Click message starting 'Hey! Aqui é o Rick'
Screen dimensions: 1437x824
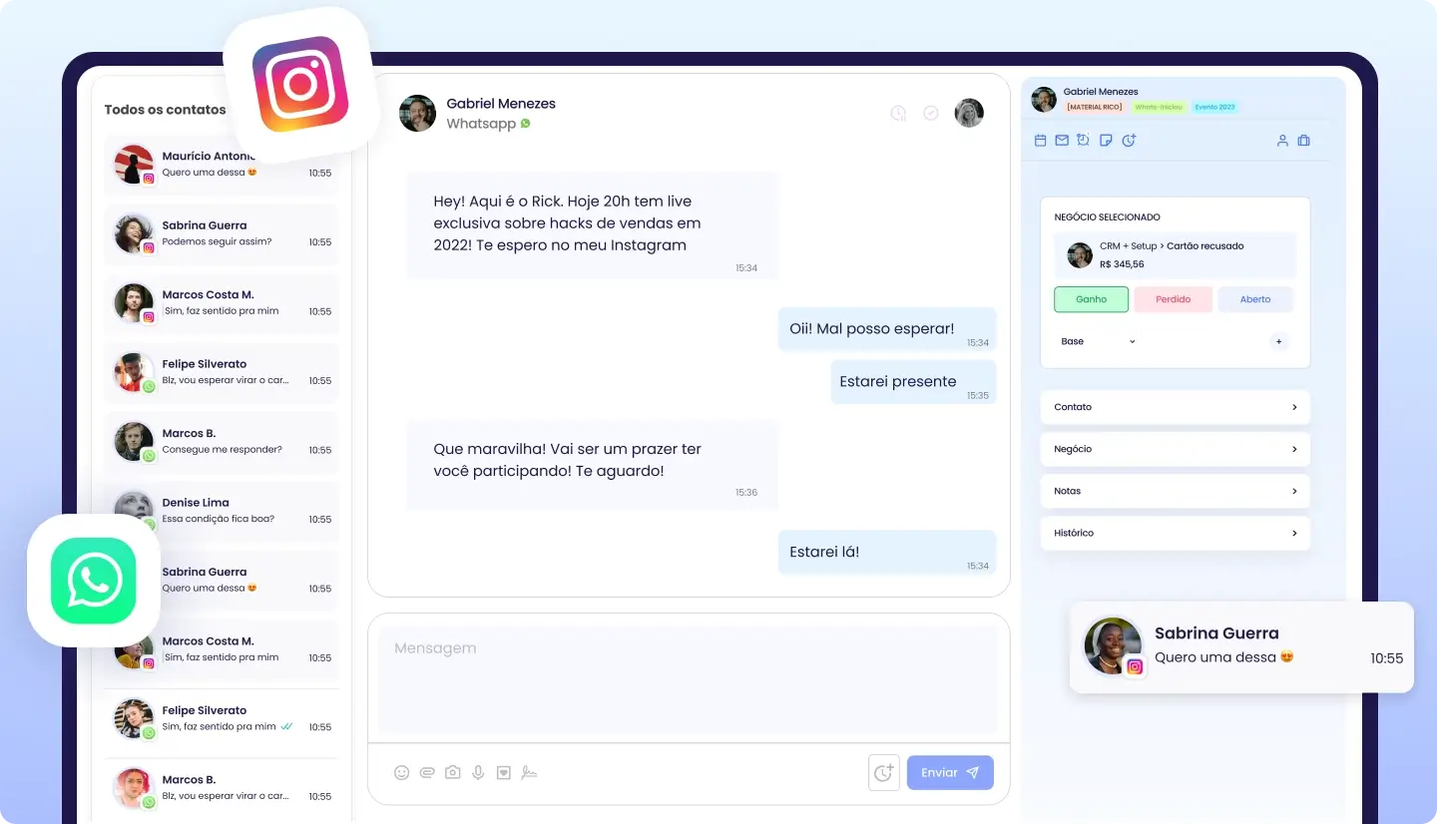pos(593,224)
